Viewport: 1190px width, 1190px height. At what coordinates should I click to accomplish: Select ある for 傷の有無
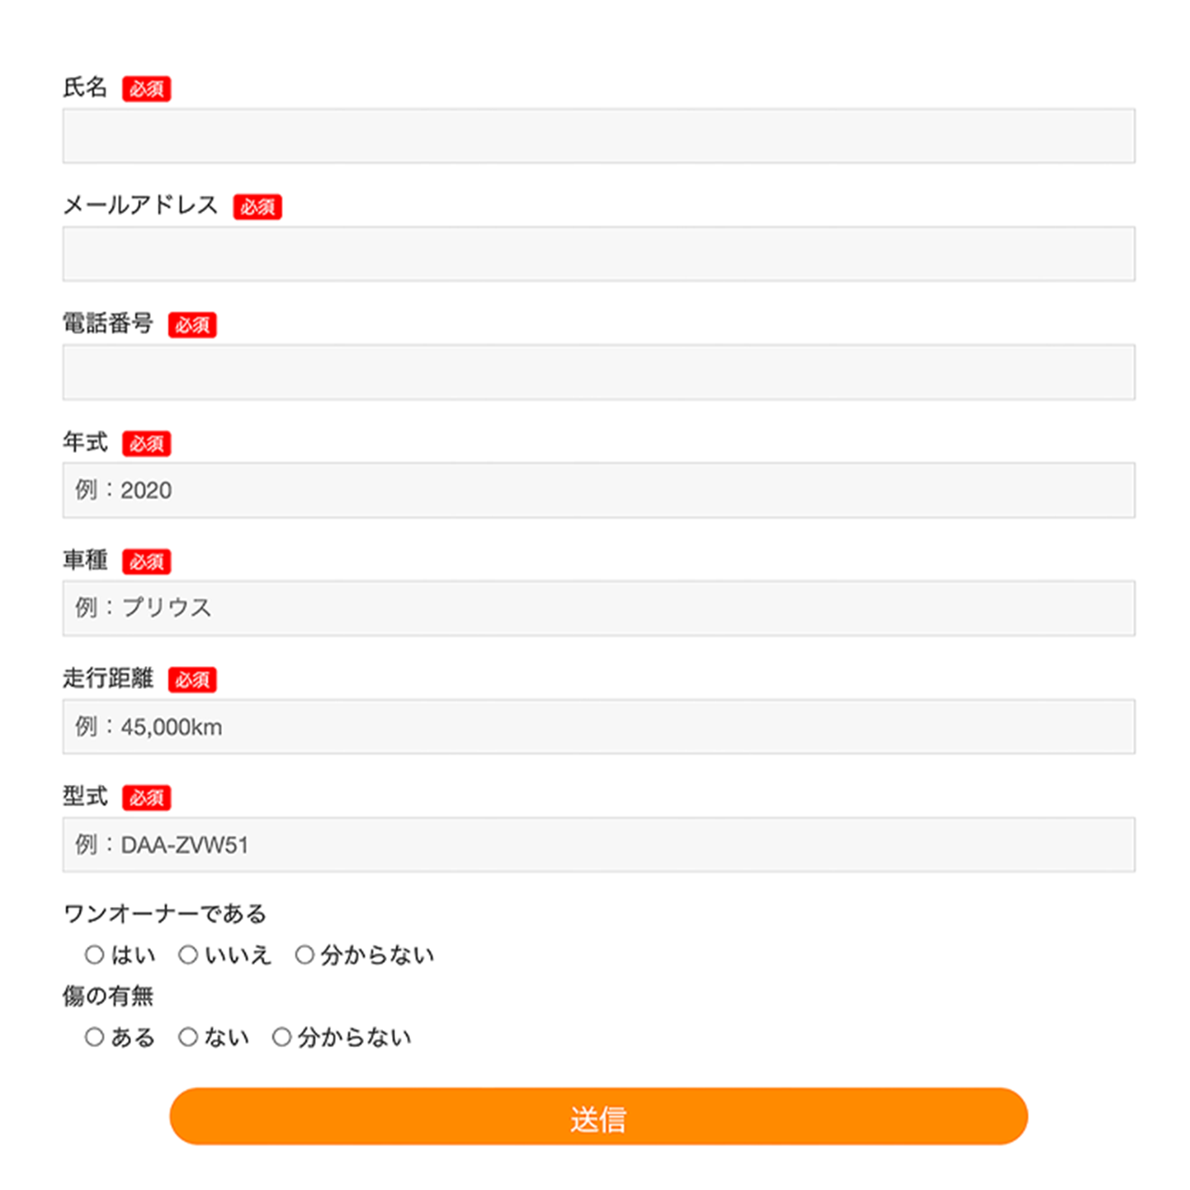coord(94,1037)
